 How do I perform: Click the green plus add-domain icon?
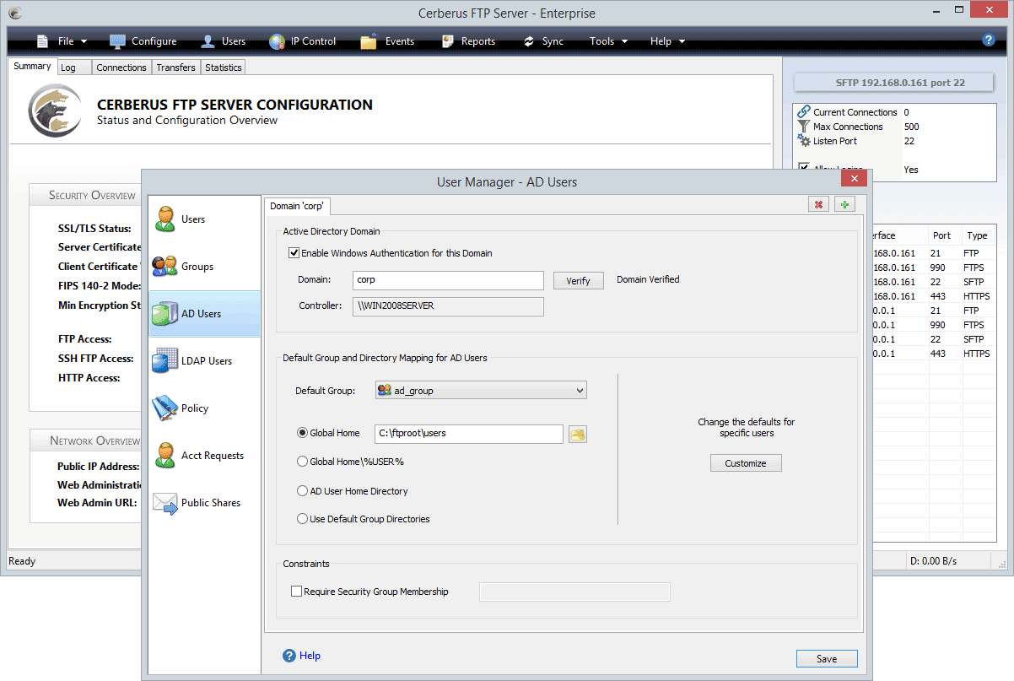point(844,204)
